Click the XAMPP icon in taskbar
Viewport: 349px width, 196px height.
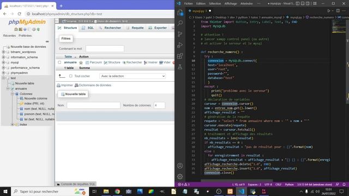tap(230, 191)
